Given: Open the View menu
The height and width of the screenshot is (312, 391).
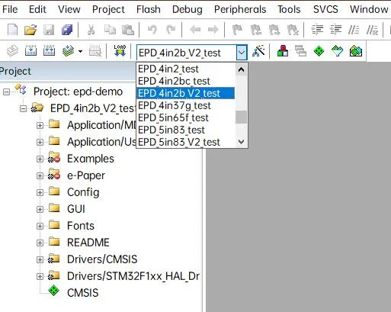Looking at the screenshot, I should (x=69, y=9).
